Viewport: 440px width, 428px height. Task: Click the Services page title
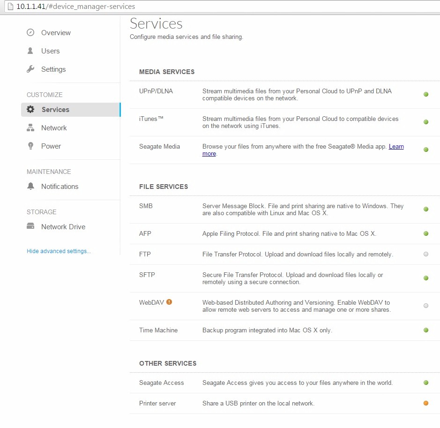pos(156,23)
